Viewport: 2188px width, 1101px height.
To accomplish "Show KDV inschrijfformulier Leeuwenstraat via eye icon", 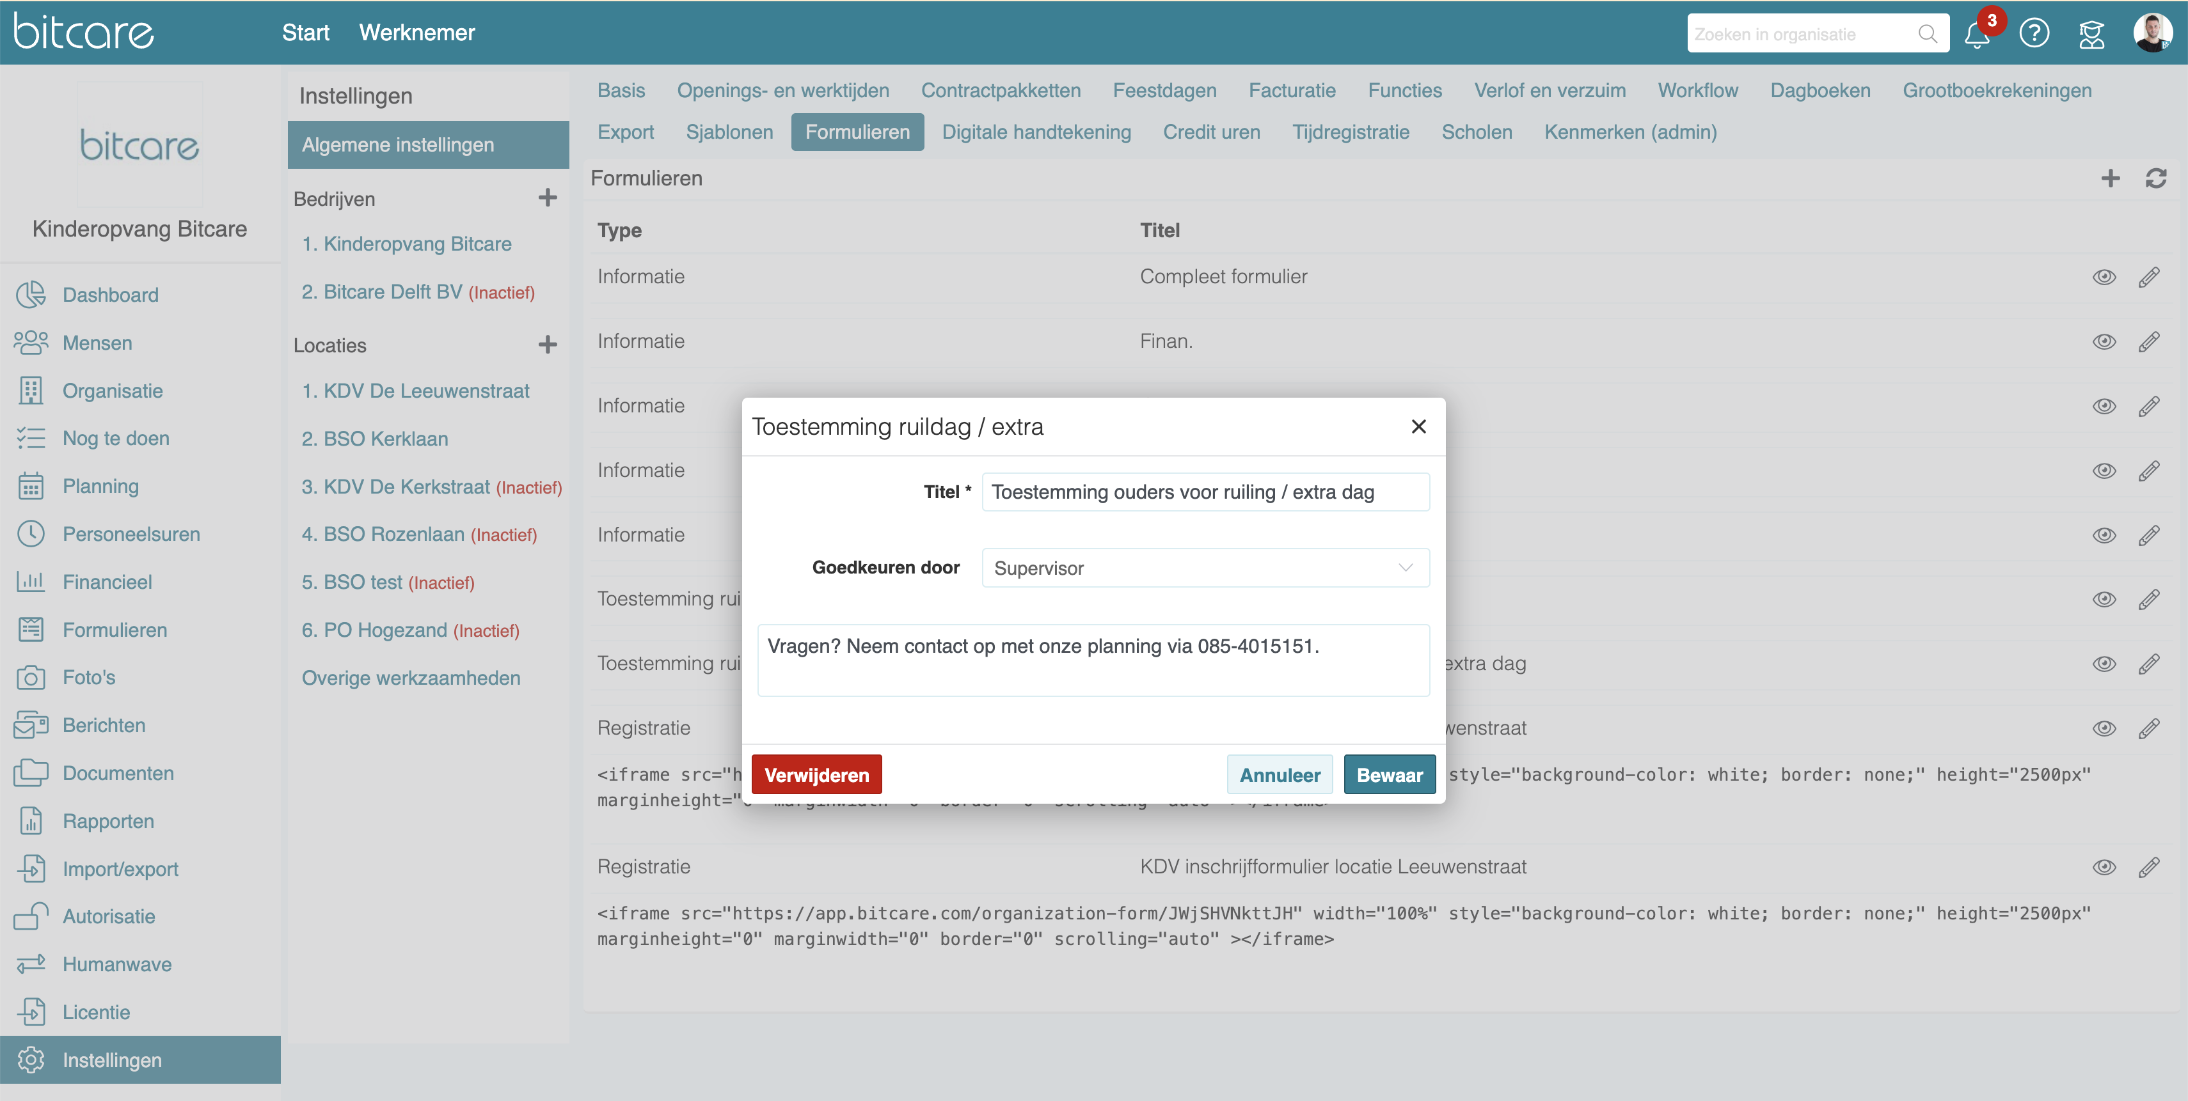I will pos(2104,867).
